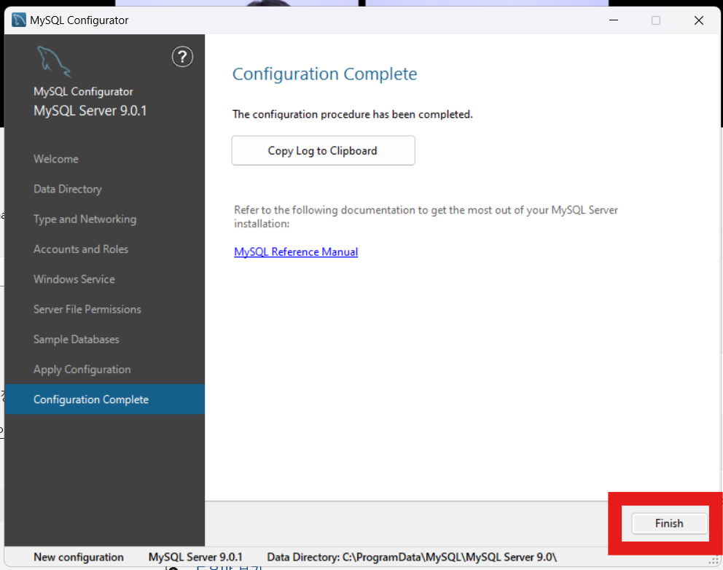Open the help question mark icon
This screenshot has height=570, width=723.
point(183,57)
